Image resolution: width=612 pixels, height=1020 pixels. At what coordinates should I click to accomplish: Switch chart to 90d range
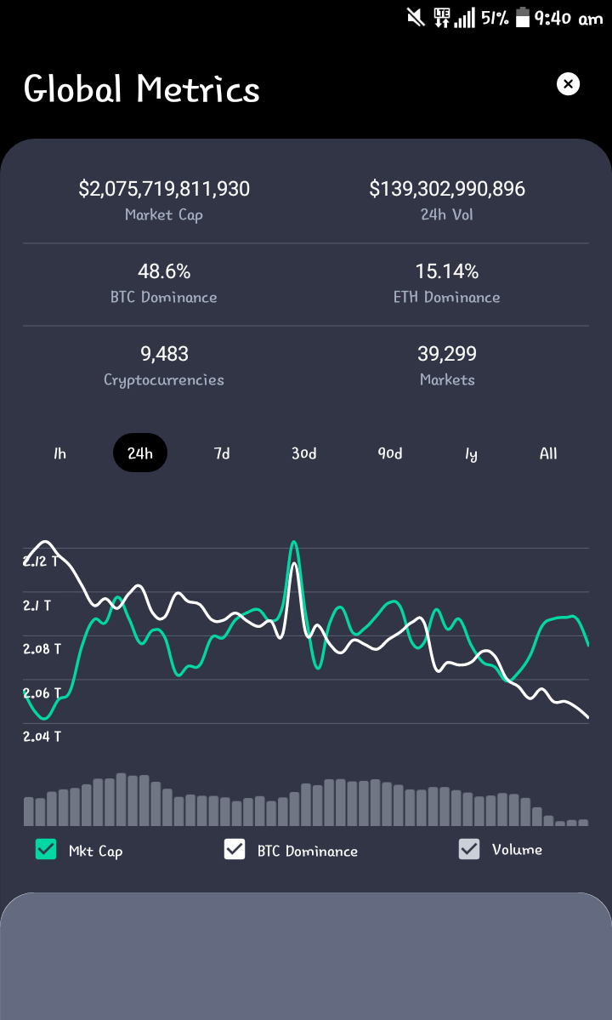click(x=390, y=453)
